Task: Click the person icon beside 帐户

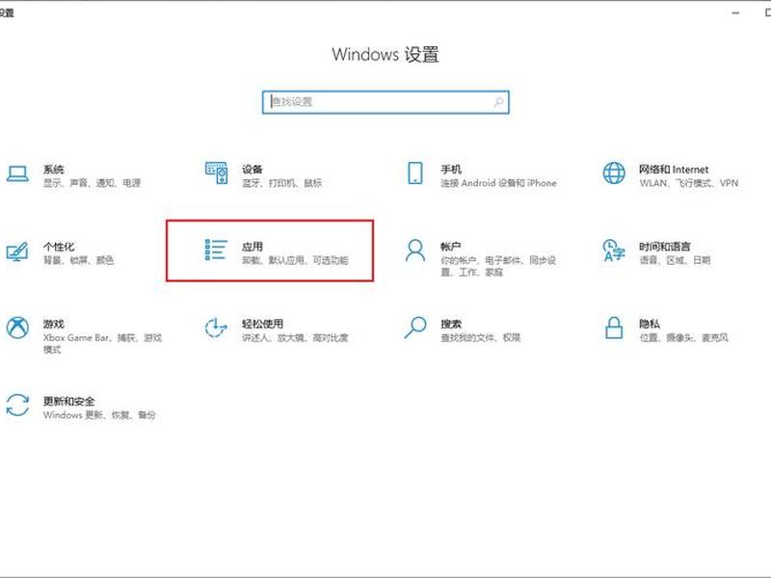Action: (415, 250)
